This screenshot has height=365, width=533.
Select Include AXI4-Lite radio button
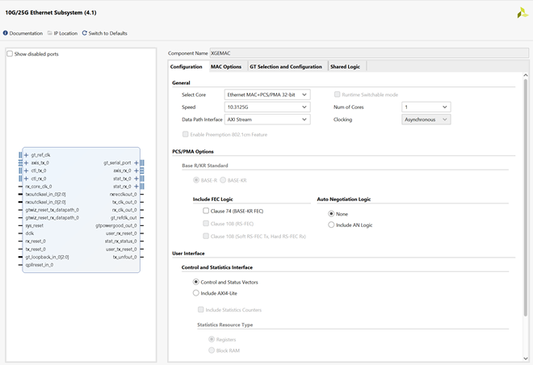pos(195,292)
